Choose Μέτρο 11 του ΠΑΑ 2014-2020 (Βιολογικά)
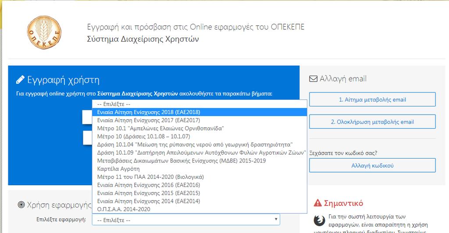This screenshot has height=233, width=449. coord(200,177)
